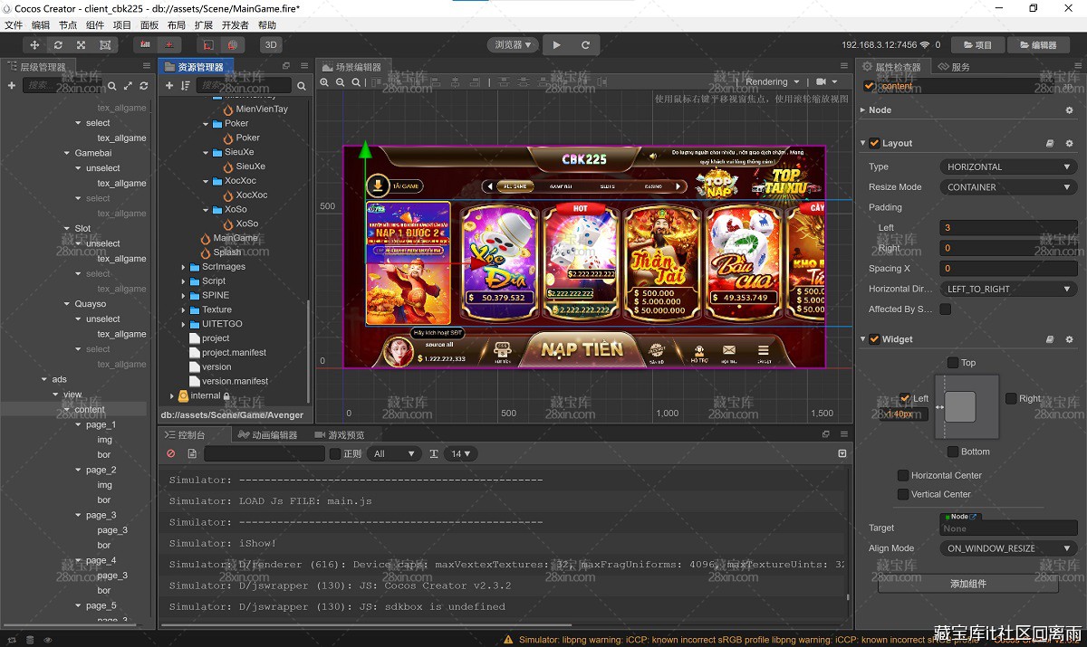Click the hierarchy panel search magnifier icon
Viewport: 1087px width, 647px height.
112,86
